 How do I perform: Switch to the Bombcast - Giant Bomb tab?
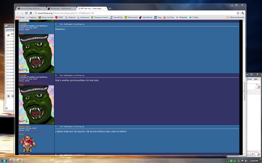[62, 9]
